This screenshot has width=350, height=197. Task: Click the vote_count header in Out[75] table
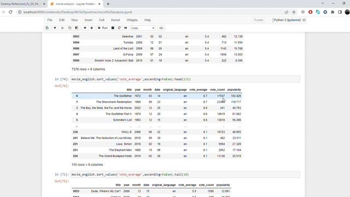click(206, 185)
